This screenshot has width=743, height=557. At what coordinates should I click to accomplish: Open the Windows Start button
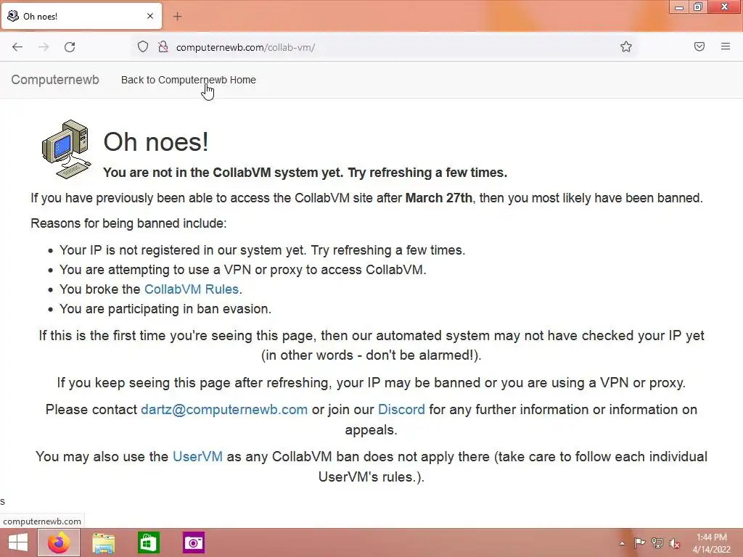coord(18,542)
